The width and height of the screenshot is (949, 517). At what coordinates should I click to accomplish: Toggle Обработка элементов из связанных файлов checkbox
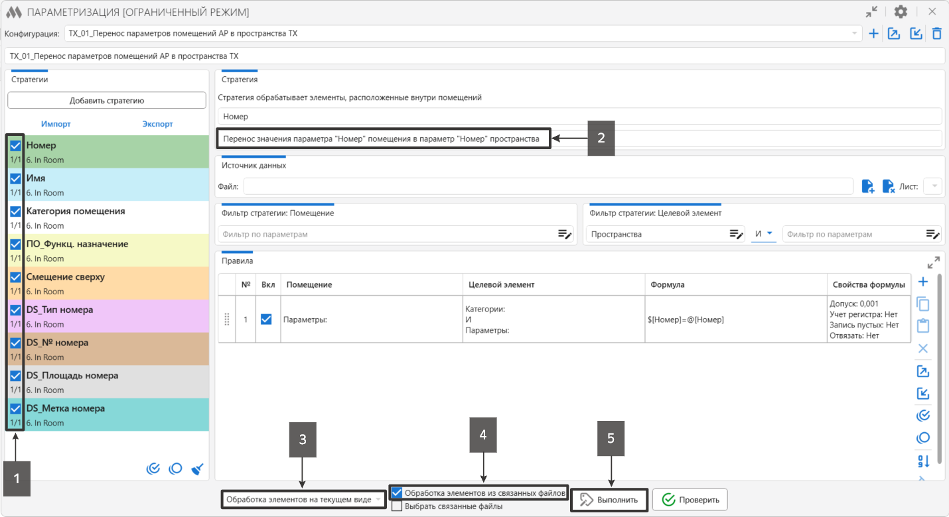pos(397,493)
